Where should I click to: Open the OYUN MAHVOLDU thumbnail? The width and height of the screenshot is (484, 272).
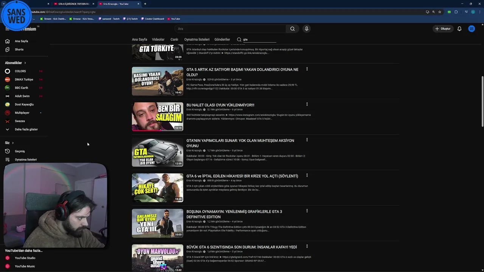(157, 258)
